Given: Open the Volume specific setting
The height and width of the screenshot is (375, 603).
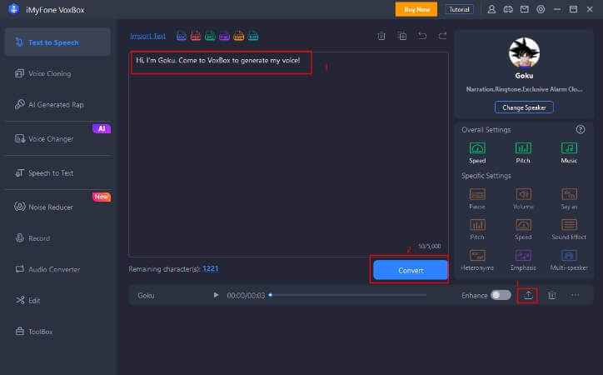Looking at the screenshot, I should [x=523, y=199].
